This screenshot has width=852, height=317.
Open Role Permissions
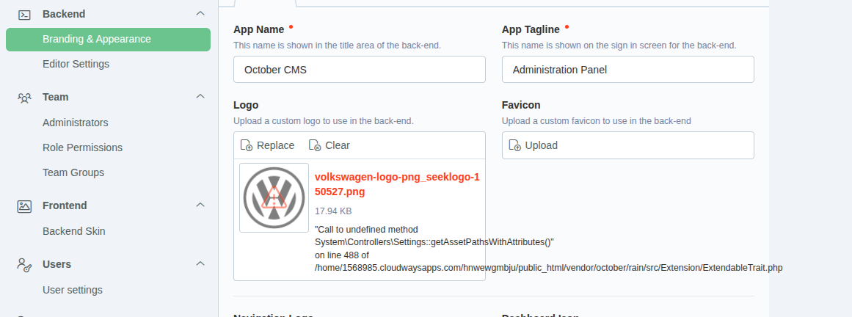[82, 147]
